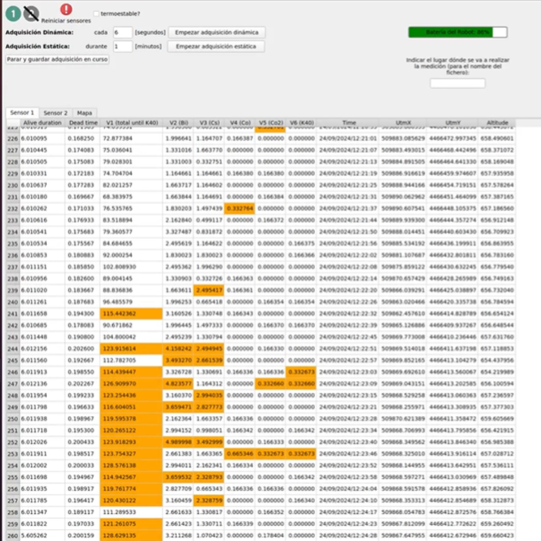This screenshot has width=541, height=541.
Task: Click the crossed-out sensor 2 icon
Action: [31, 14]
